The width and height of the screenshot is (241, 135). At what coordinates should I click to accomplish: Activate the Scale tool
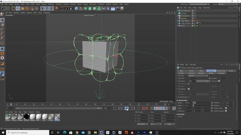23,9
